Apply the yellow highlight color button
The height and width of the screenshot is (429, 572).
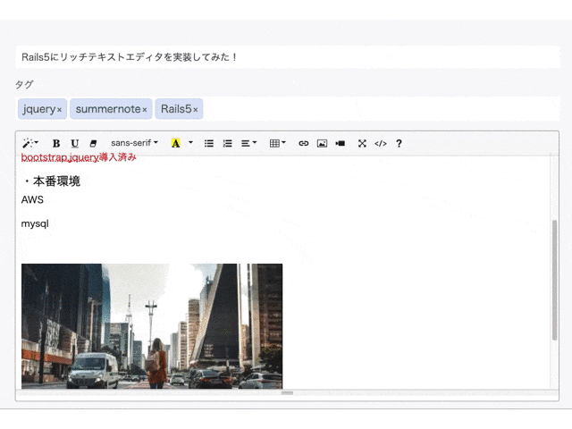tap(176, 143)
